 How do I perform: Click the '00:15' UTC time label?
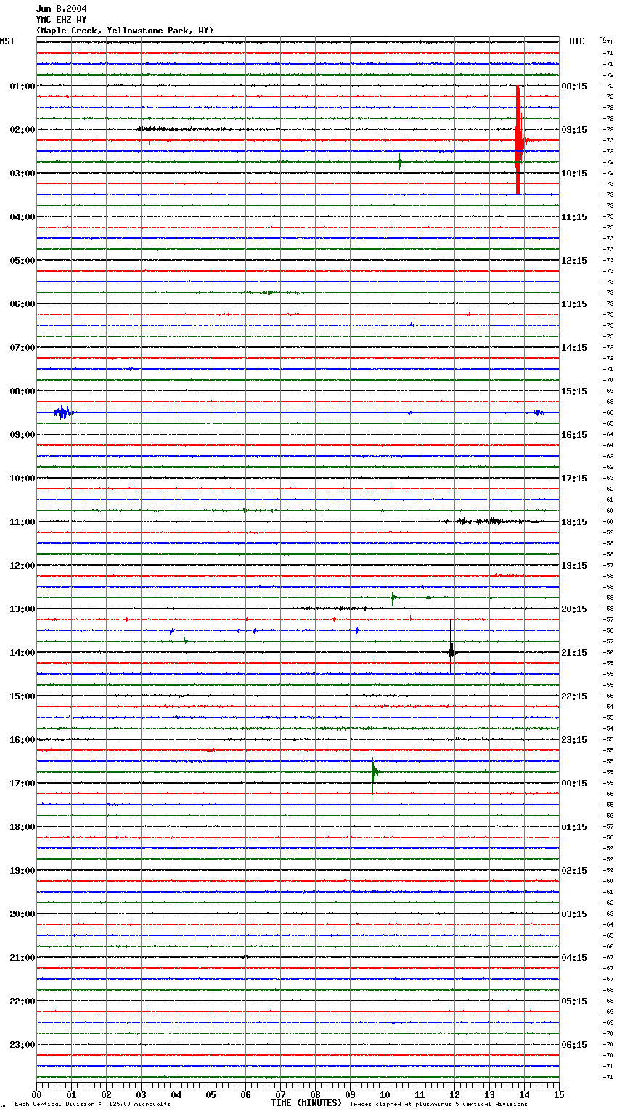[574, 784]
